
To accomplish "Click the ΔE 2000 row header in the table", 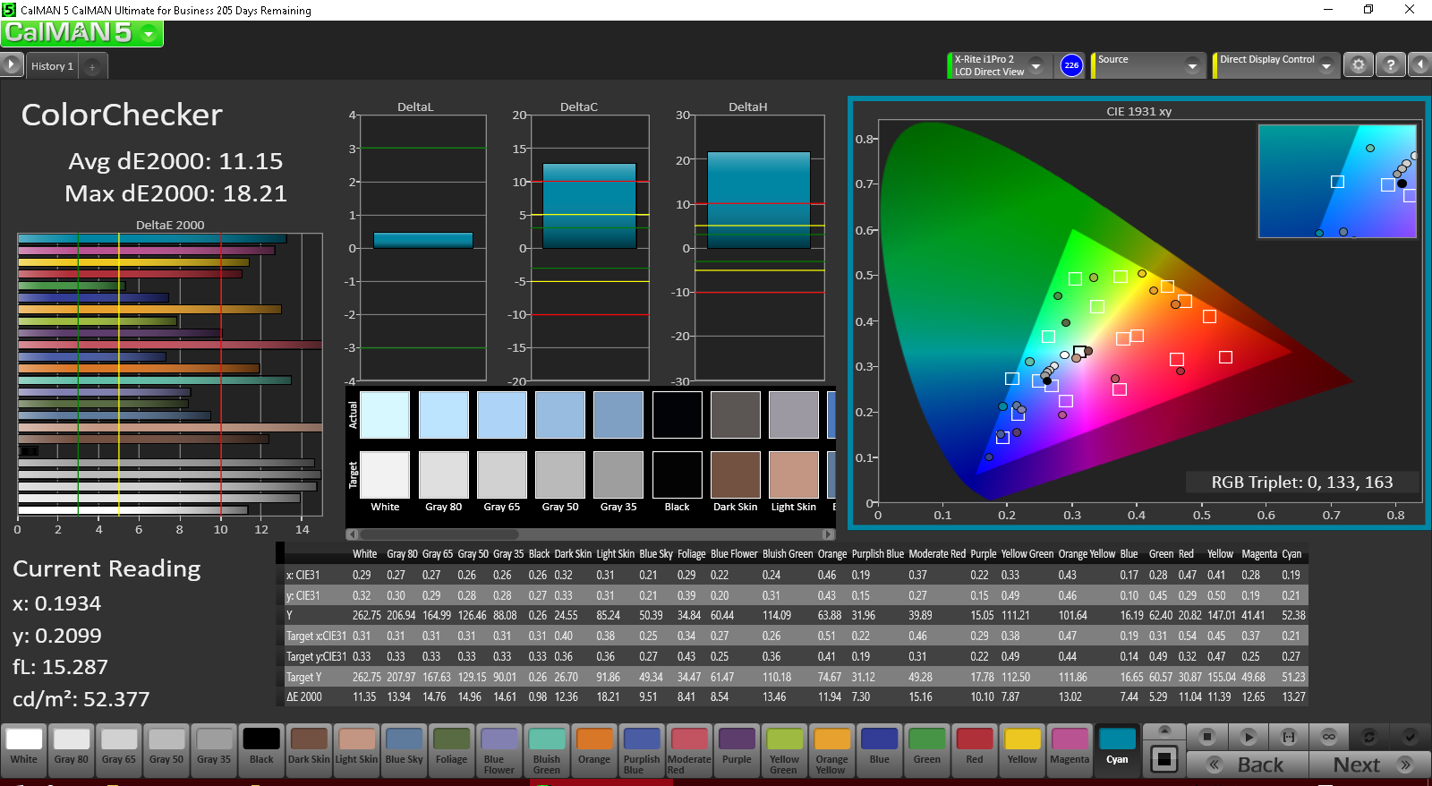I will (x=304, y=696).
